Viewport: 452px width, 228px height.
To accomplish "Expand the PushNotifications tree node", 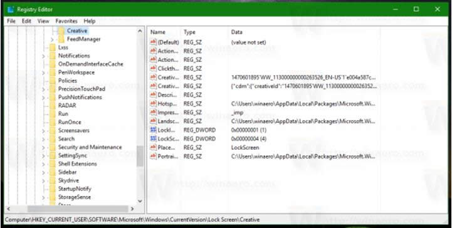I will point(43,98).
